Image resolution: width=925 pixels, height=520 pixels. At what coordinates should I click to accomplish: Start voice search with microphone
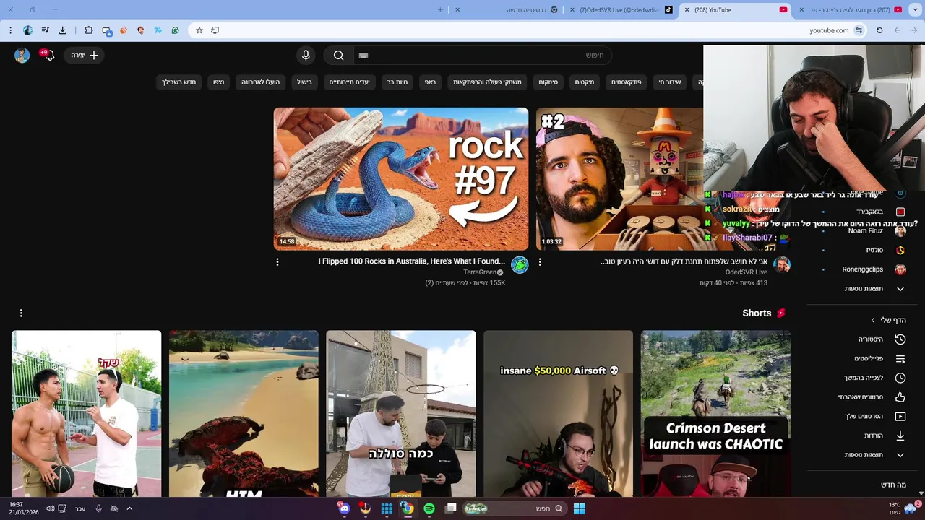(x=306, y=56)
